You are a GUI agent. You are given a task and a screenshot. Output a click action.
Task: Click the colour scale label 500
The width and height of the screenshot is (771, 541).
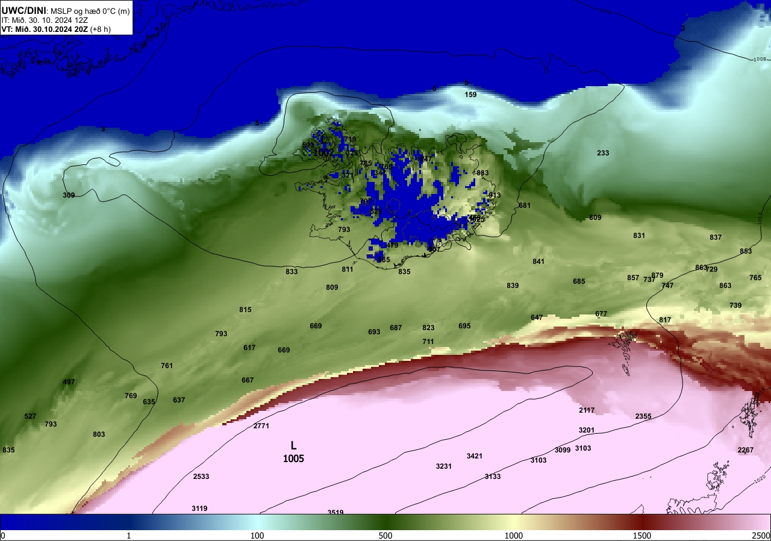385,536
